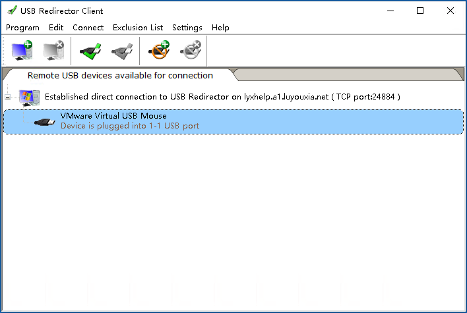Select the Established direct connection server entry

[x=222, y=97]
